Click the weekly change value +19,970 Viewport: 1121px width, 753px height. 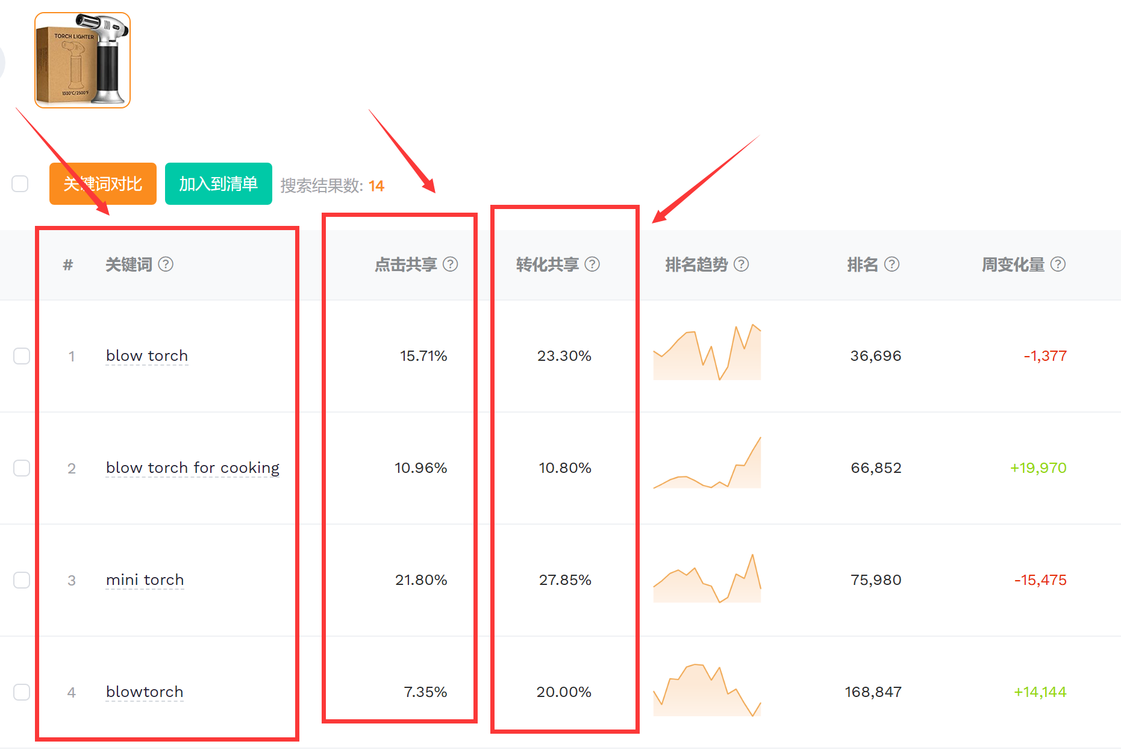1038,468
